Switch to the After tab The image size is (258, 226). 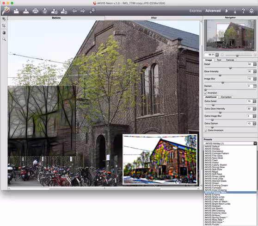[x=154, y=18]
